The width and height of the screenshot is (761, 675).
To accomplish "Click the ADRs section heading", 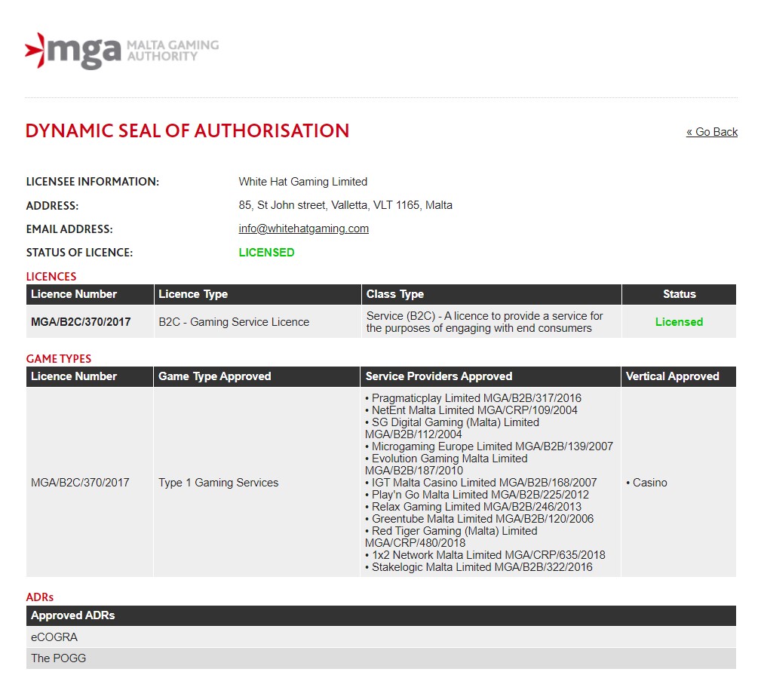I will [40, 597].
